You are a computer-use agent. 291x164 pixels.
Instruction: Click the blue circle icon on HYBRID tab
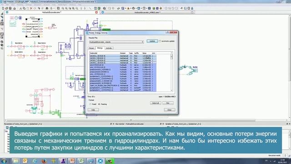pos(103,12)
